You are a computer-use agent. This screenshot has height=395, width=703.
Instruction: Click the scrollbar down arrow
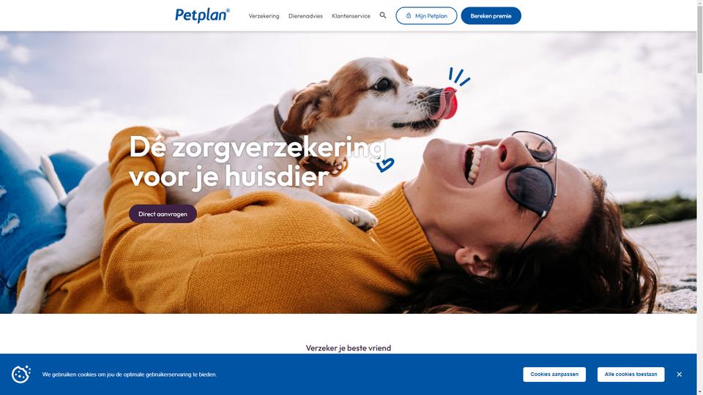coord(699,392)
